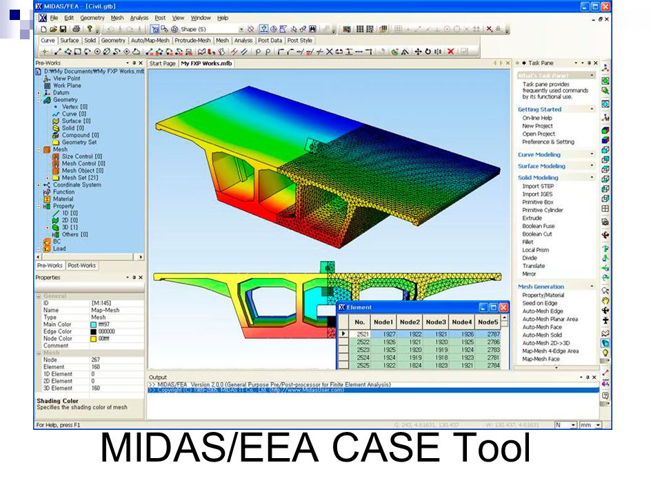662x496 pixels.
Task: Click the zoom magnifier icon in right toolbar
Action: point(605,291)
